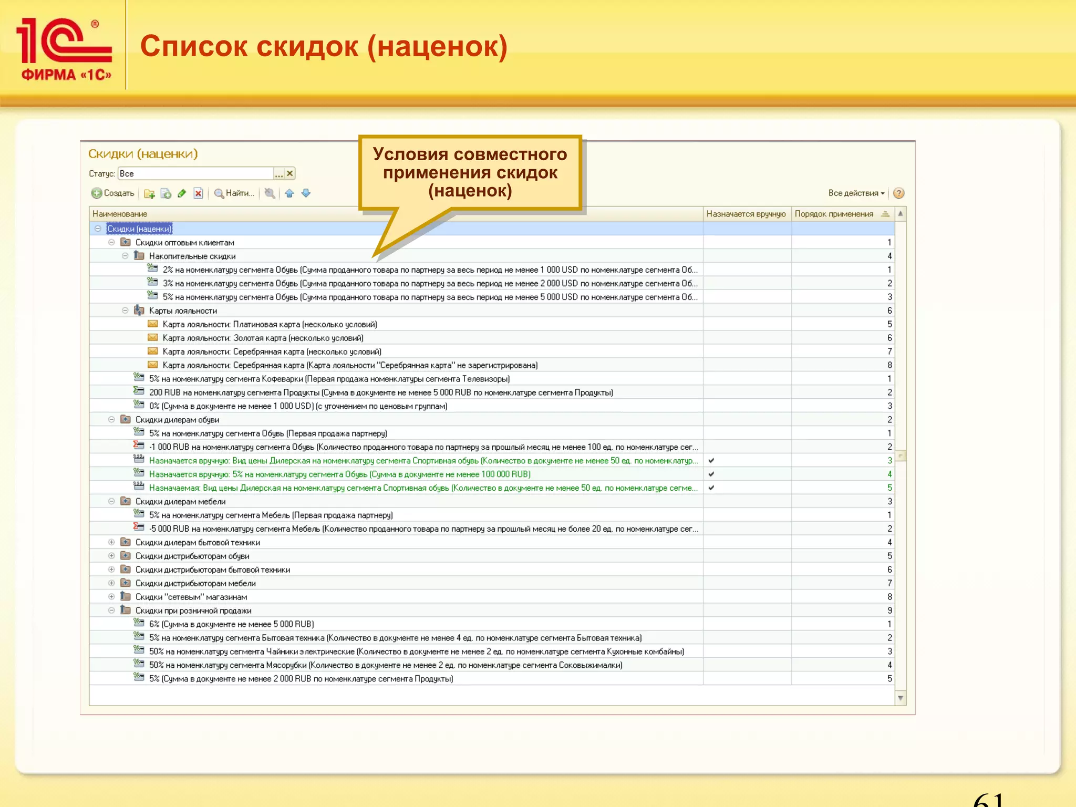Select 50% на сегмента Чайники электрические row
The height and width of the screenshot is (807, 1076).
[x=492, y=651]
